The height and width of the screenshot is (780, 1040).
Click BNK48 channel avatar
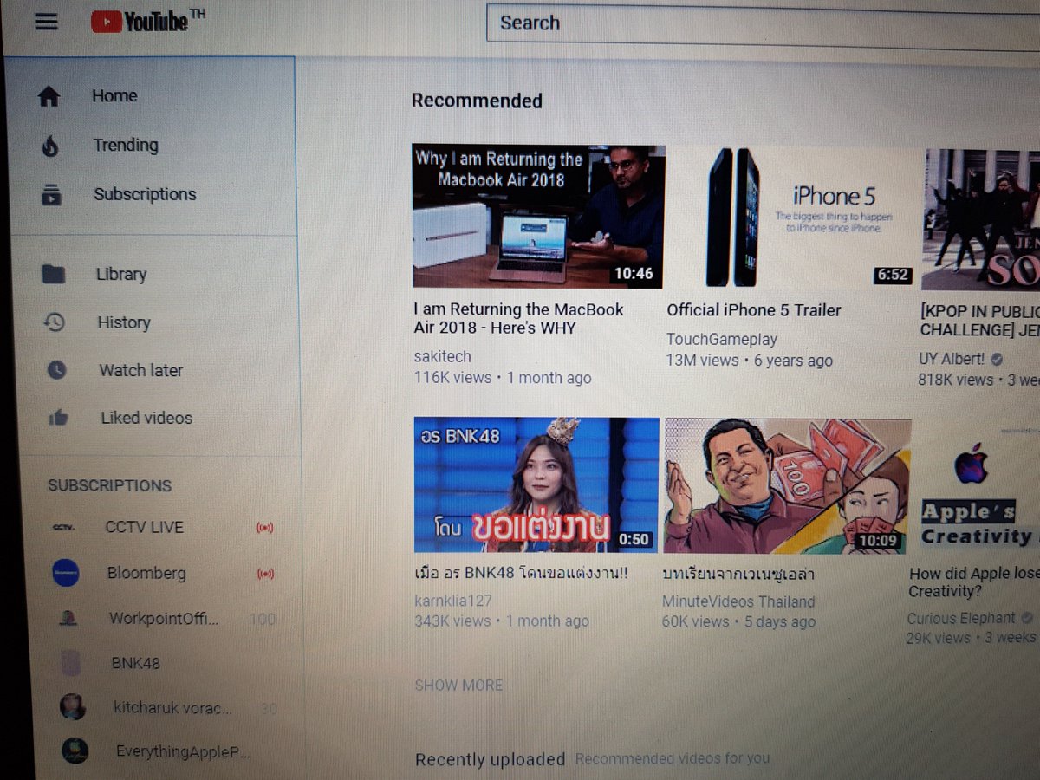pyautogui.click(x=71, y=664)
